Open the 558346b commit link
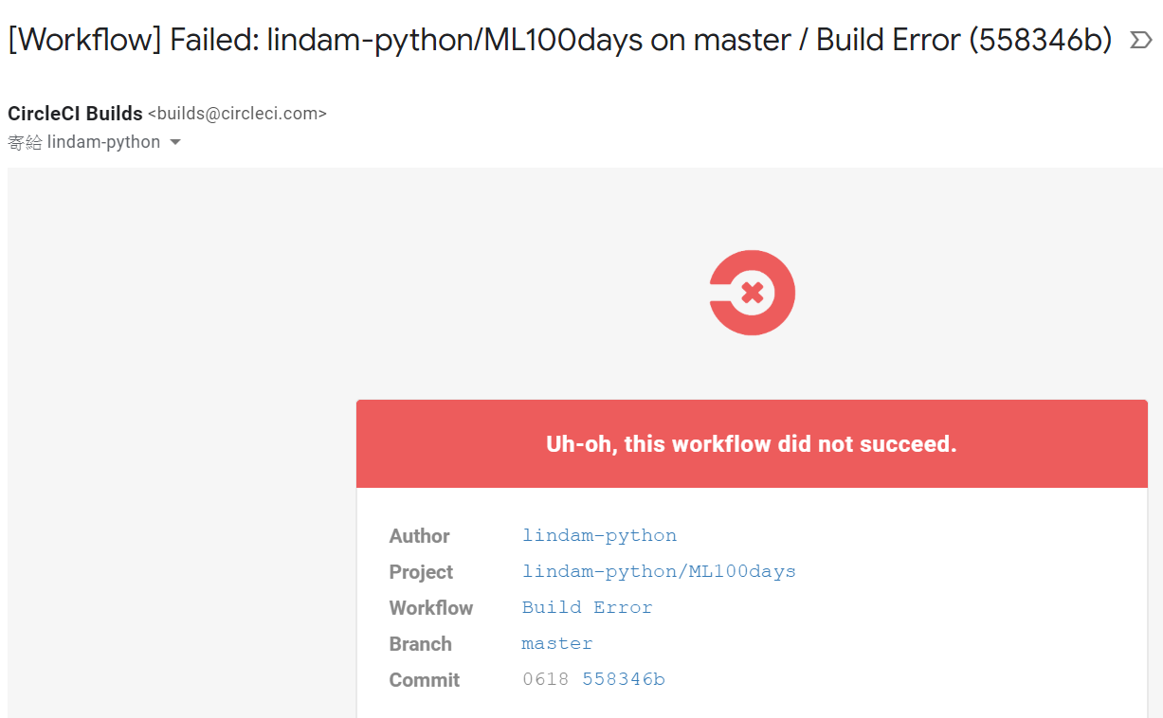Screen dimensions: 1163x718 [x=624, y=679]
